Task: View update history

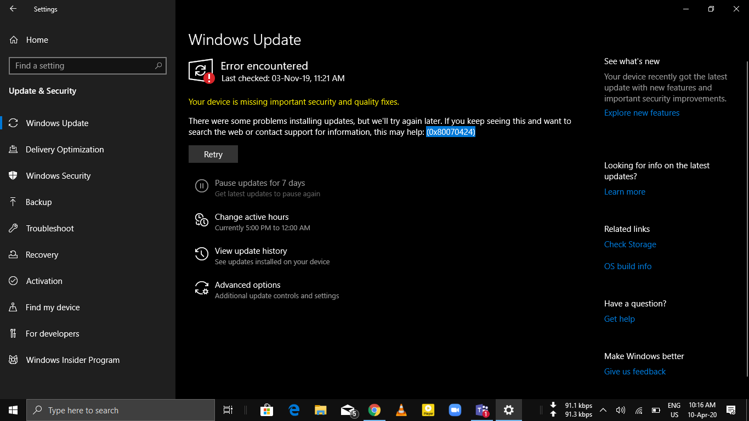Action: [251, 251]
